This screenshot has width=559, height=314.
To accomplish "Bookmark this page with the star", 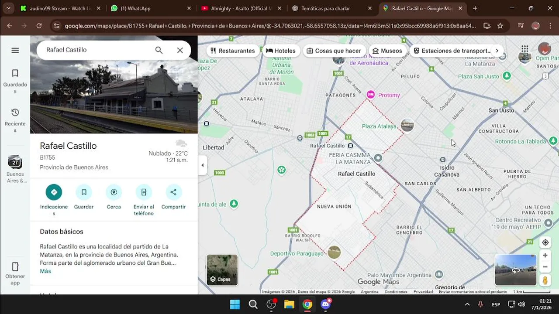I will click(x=500, y=26).
